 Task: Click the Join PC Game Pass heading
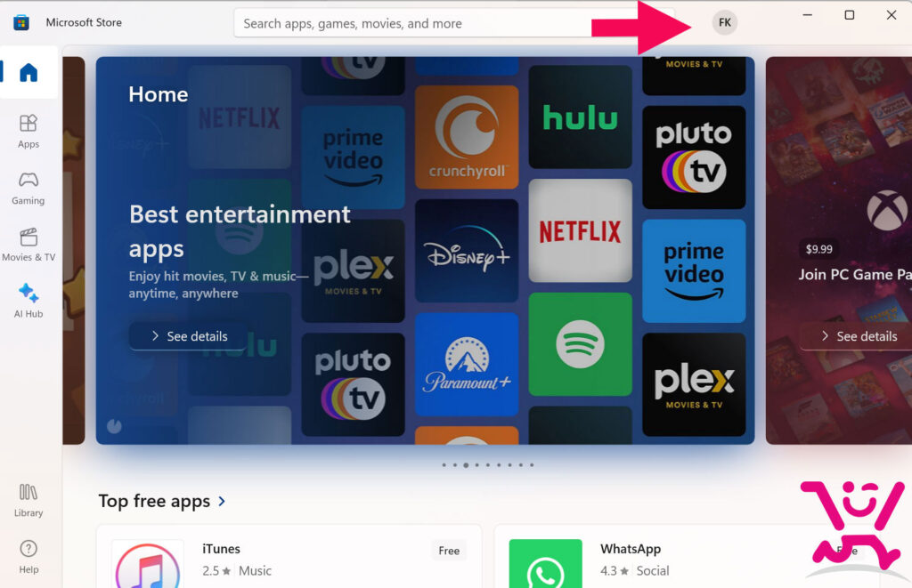click(855, 274)
